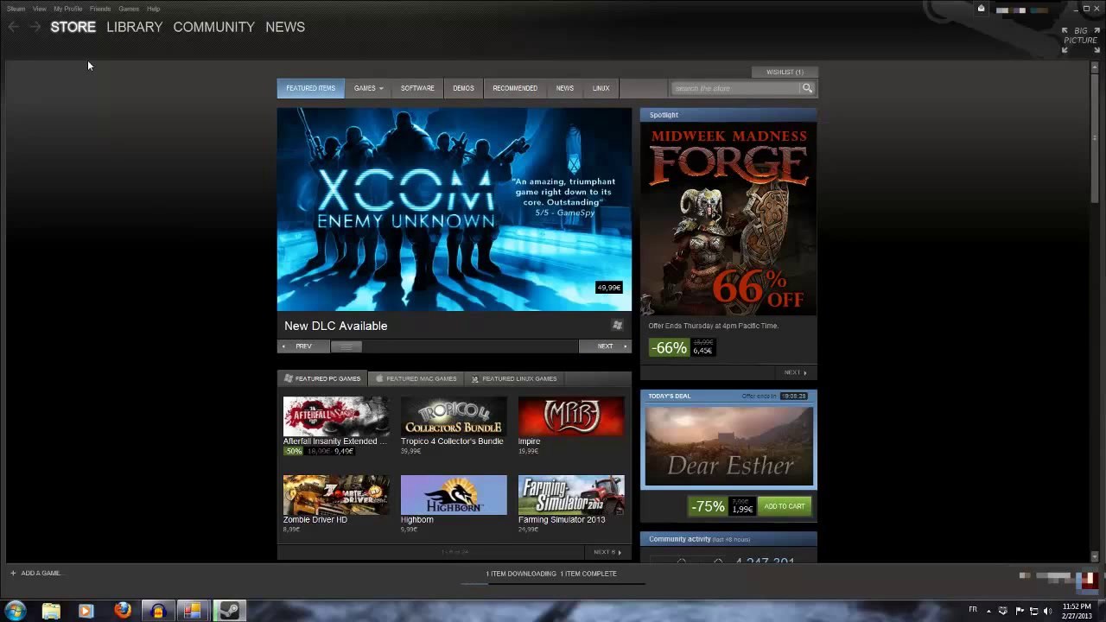Image resolution: width=1106 pixels, height=622 pixels.
Task: Click the carousel position indicator next to PREV
Action: pos(346,346)
